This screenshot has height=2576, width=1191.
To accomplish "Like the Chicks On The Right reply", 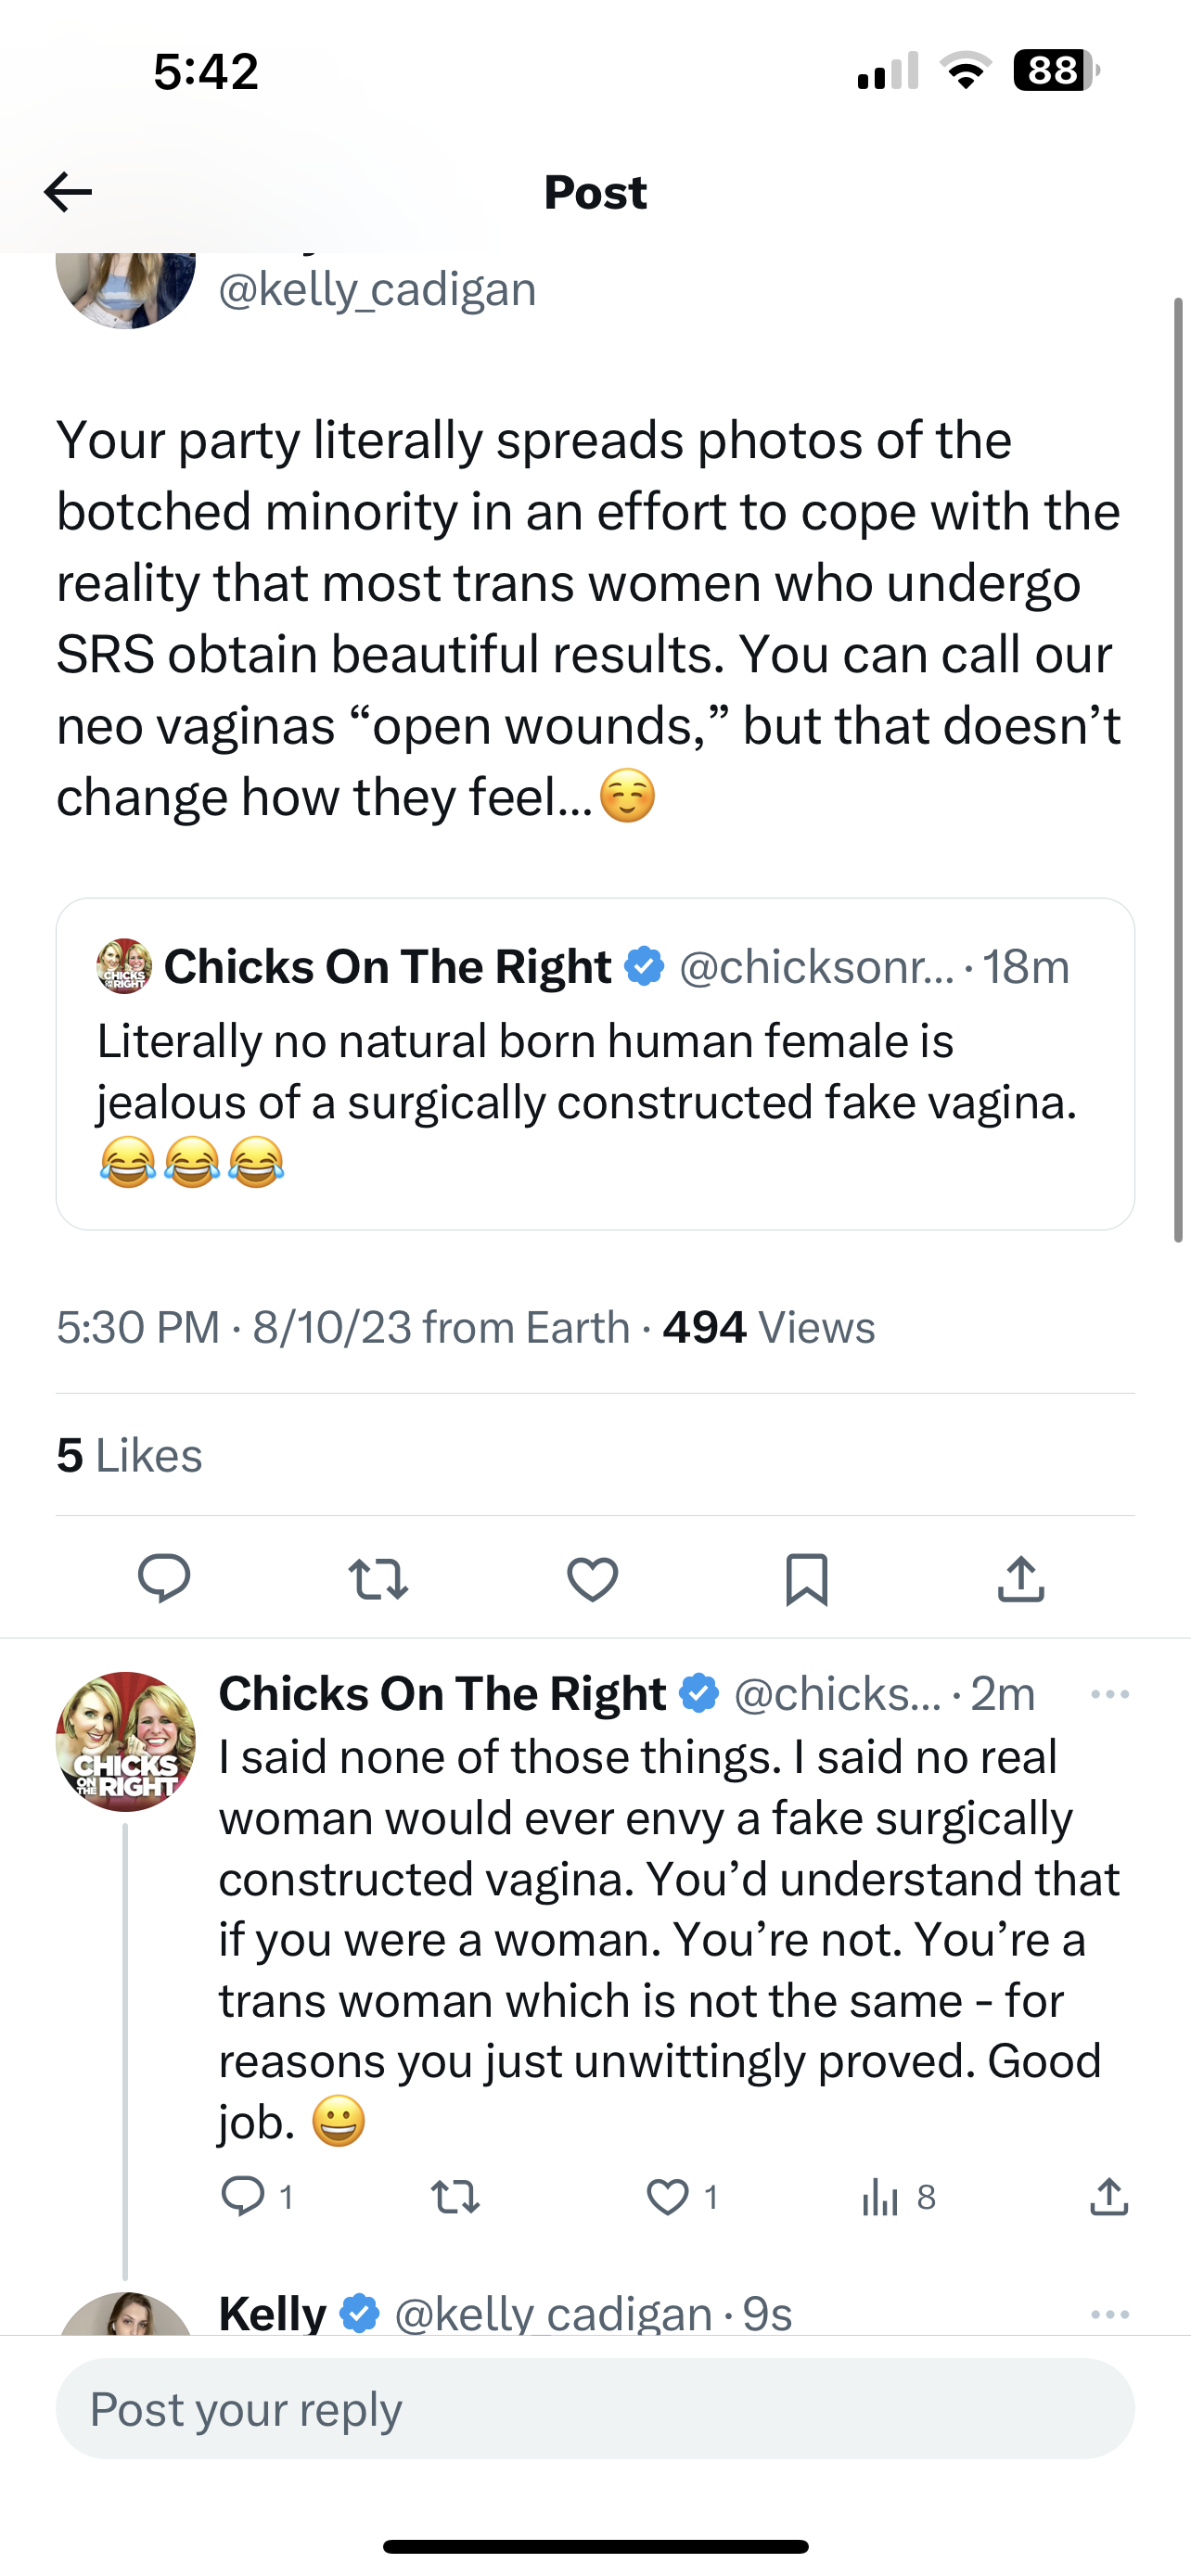I will [x=668, y=2197].
